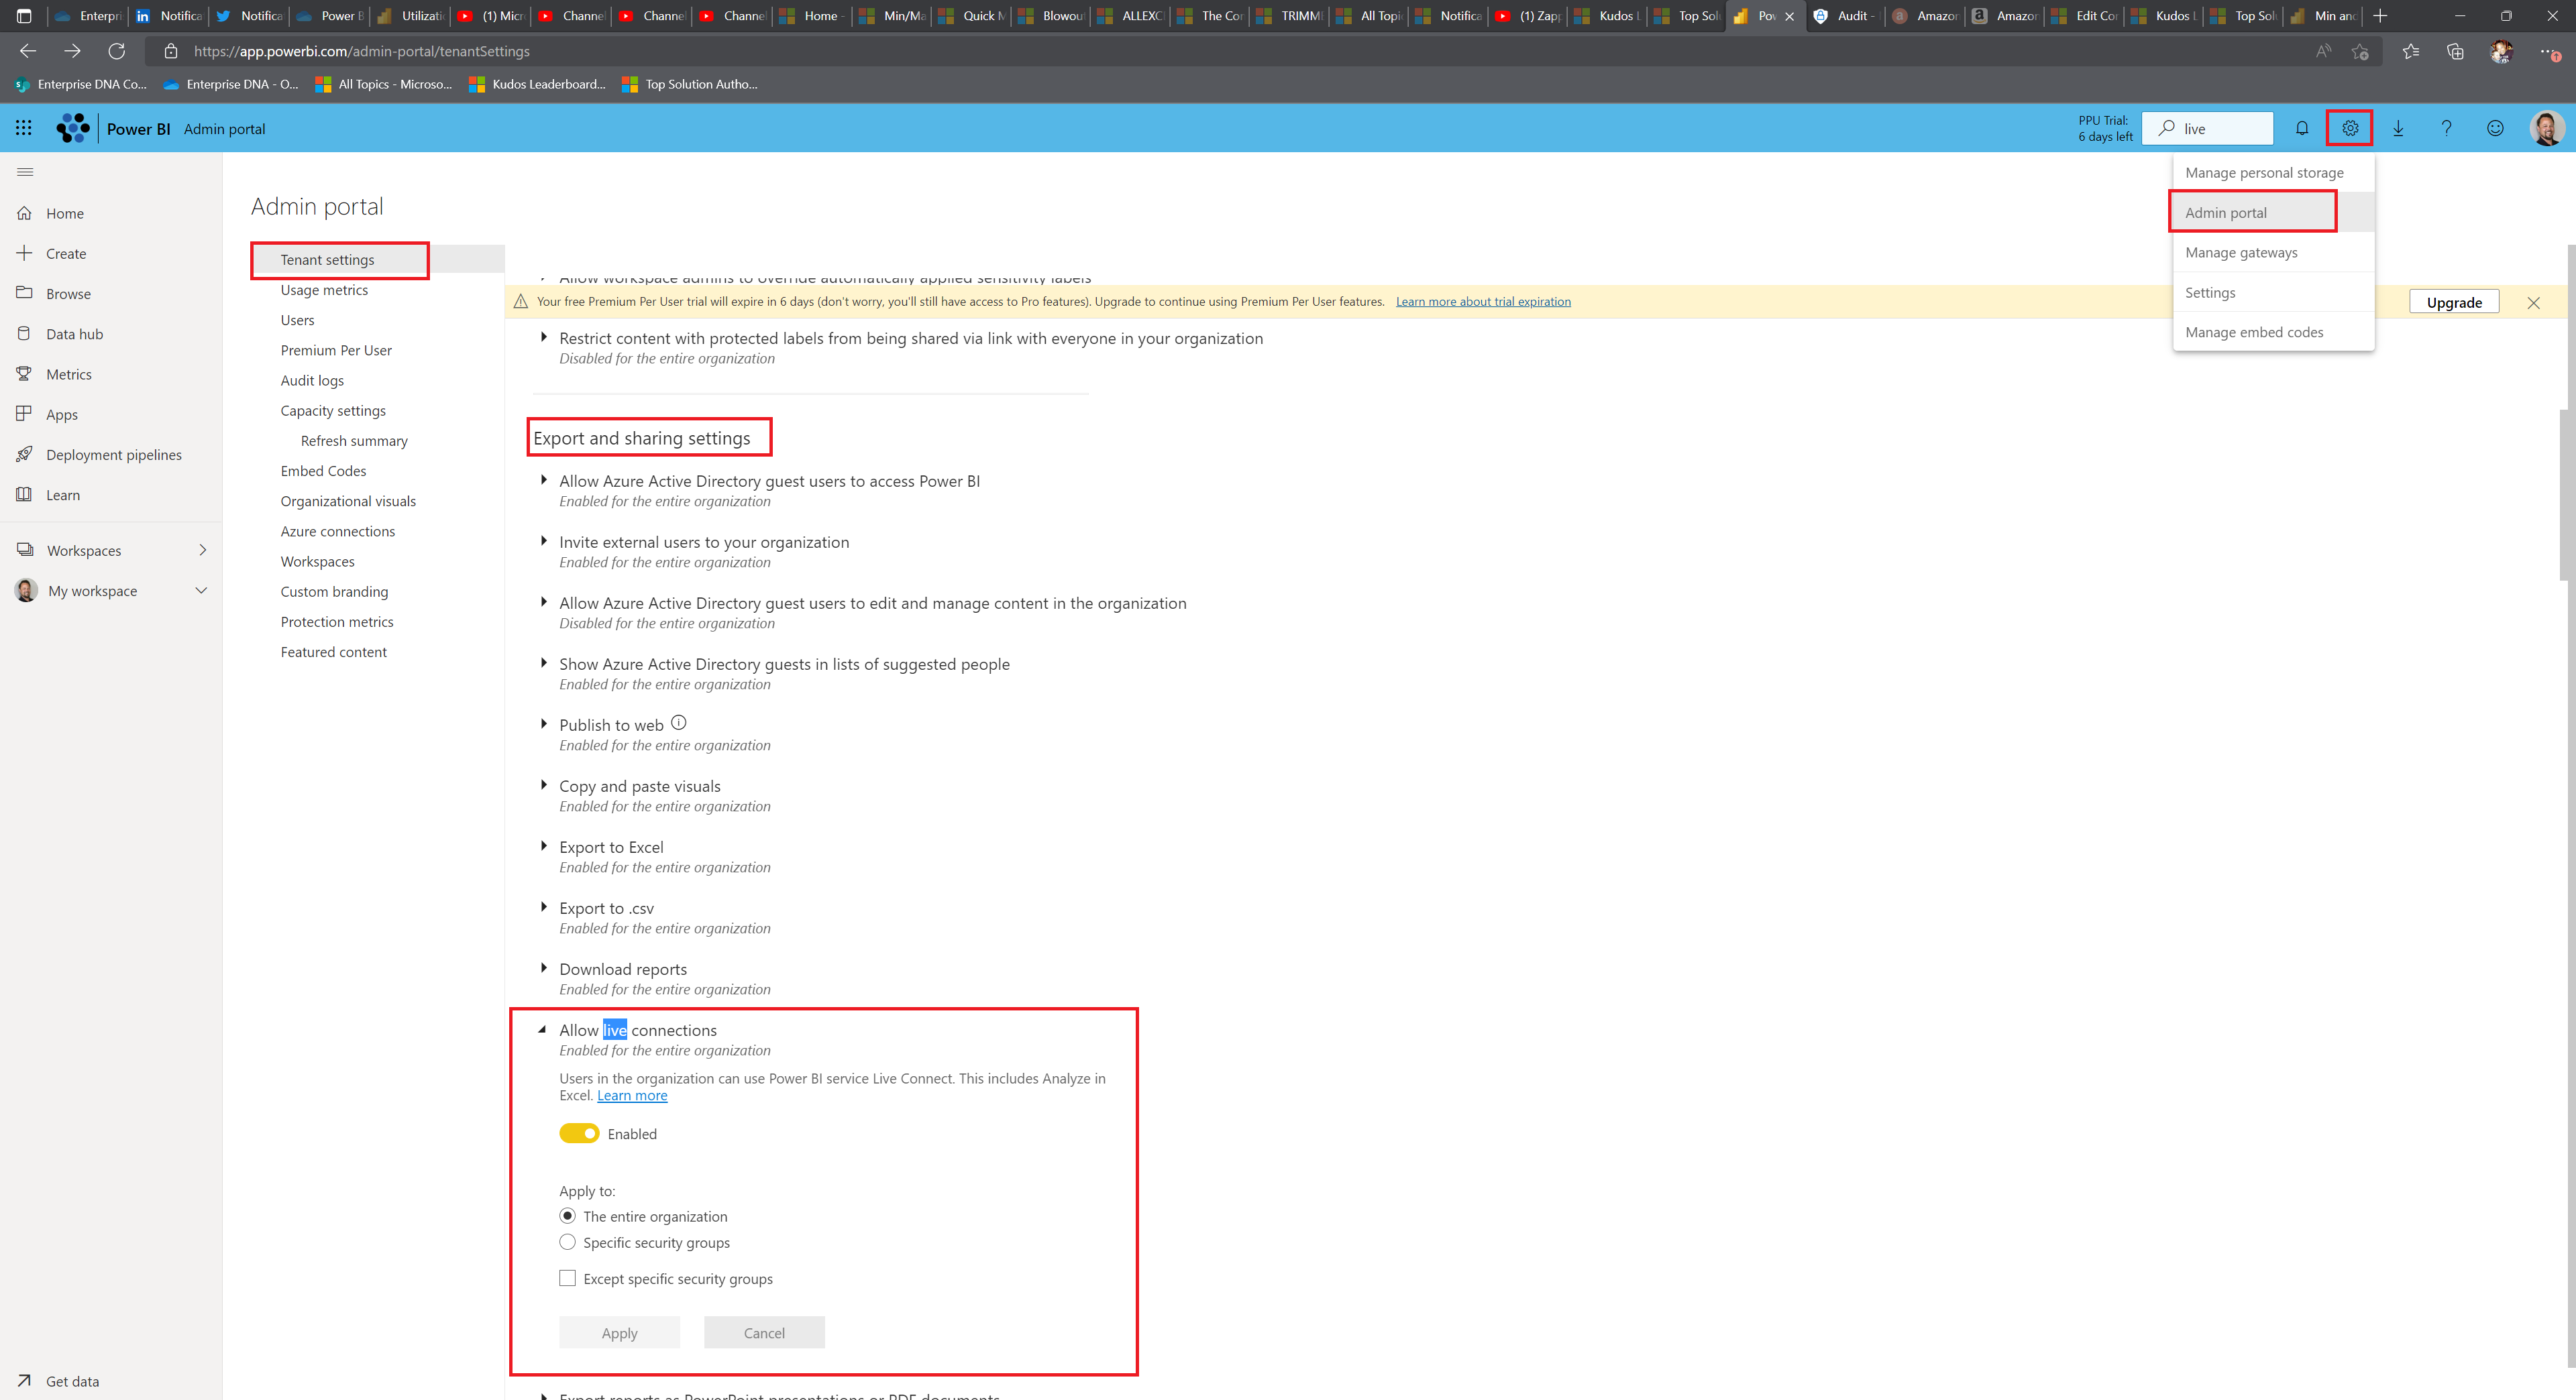This screenshot has width=2576, height=1400.
Task: Click the search box containing live
Action: [2208, 128]
